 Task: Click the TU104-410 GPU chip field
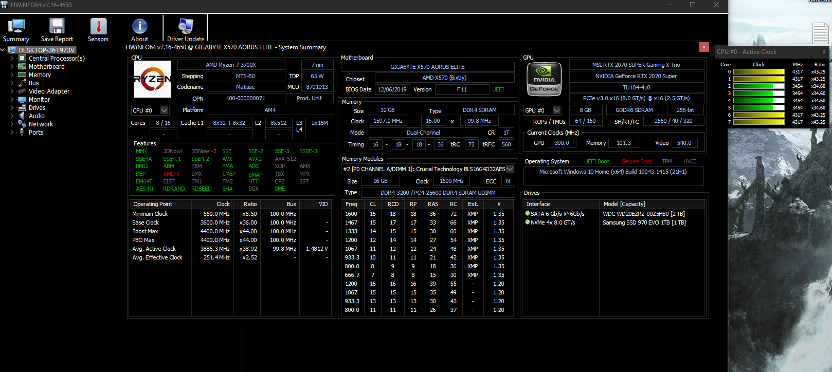(636, 87)
